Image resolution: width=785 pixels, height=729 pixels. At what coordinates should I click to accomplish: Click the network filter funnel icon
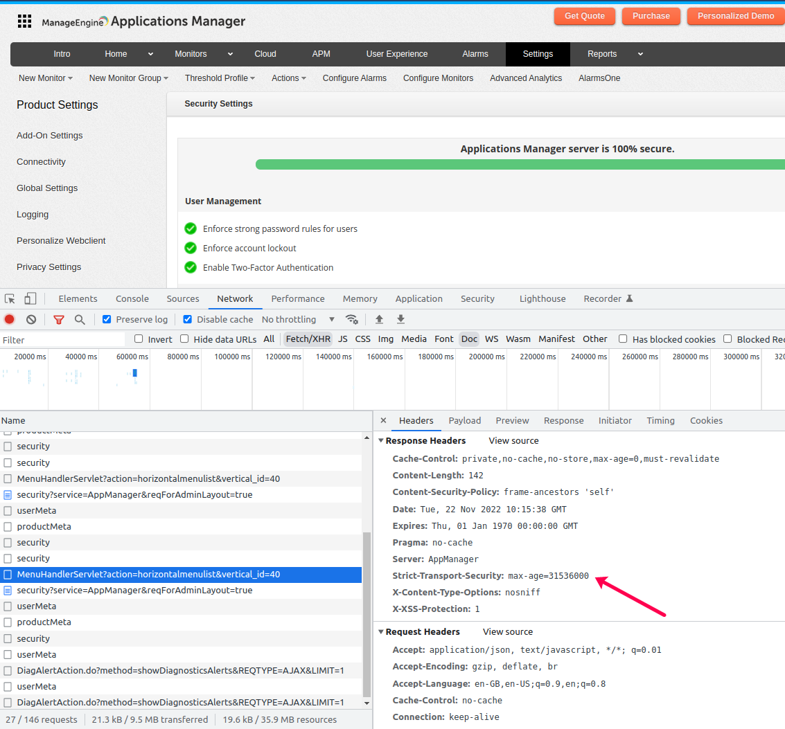[59, 319]
